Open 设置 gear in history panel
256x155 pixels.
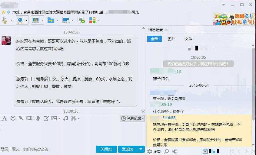(154, 151)
